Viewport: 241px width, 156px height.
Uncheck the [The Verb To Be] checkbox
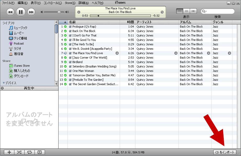70,44
